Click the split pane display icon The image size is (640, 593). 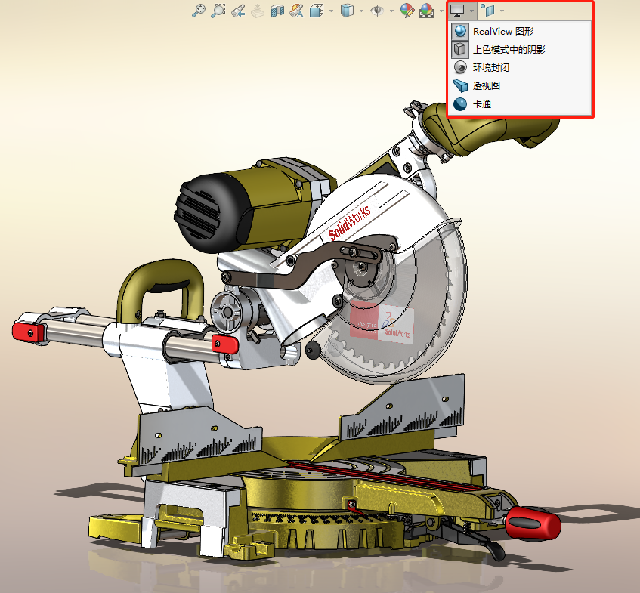pyautogui.click(x=490, y=11)
